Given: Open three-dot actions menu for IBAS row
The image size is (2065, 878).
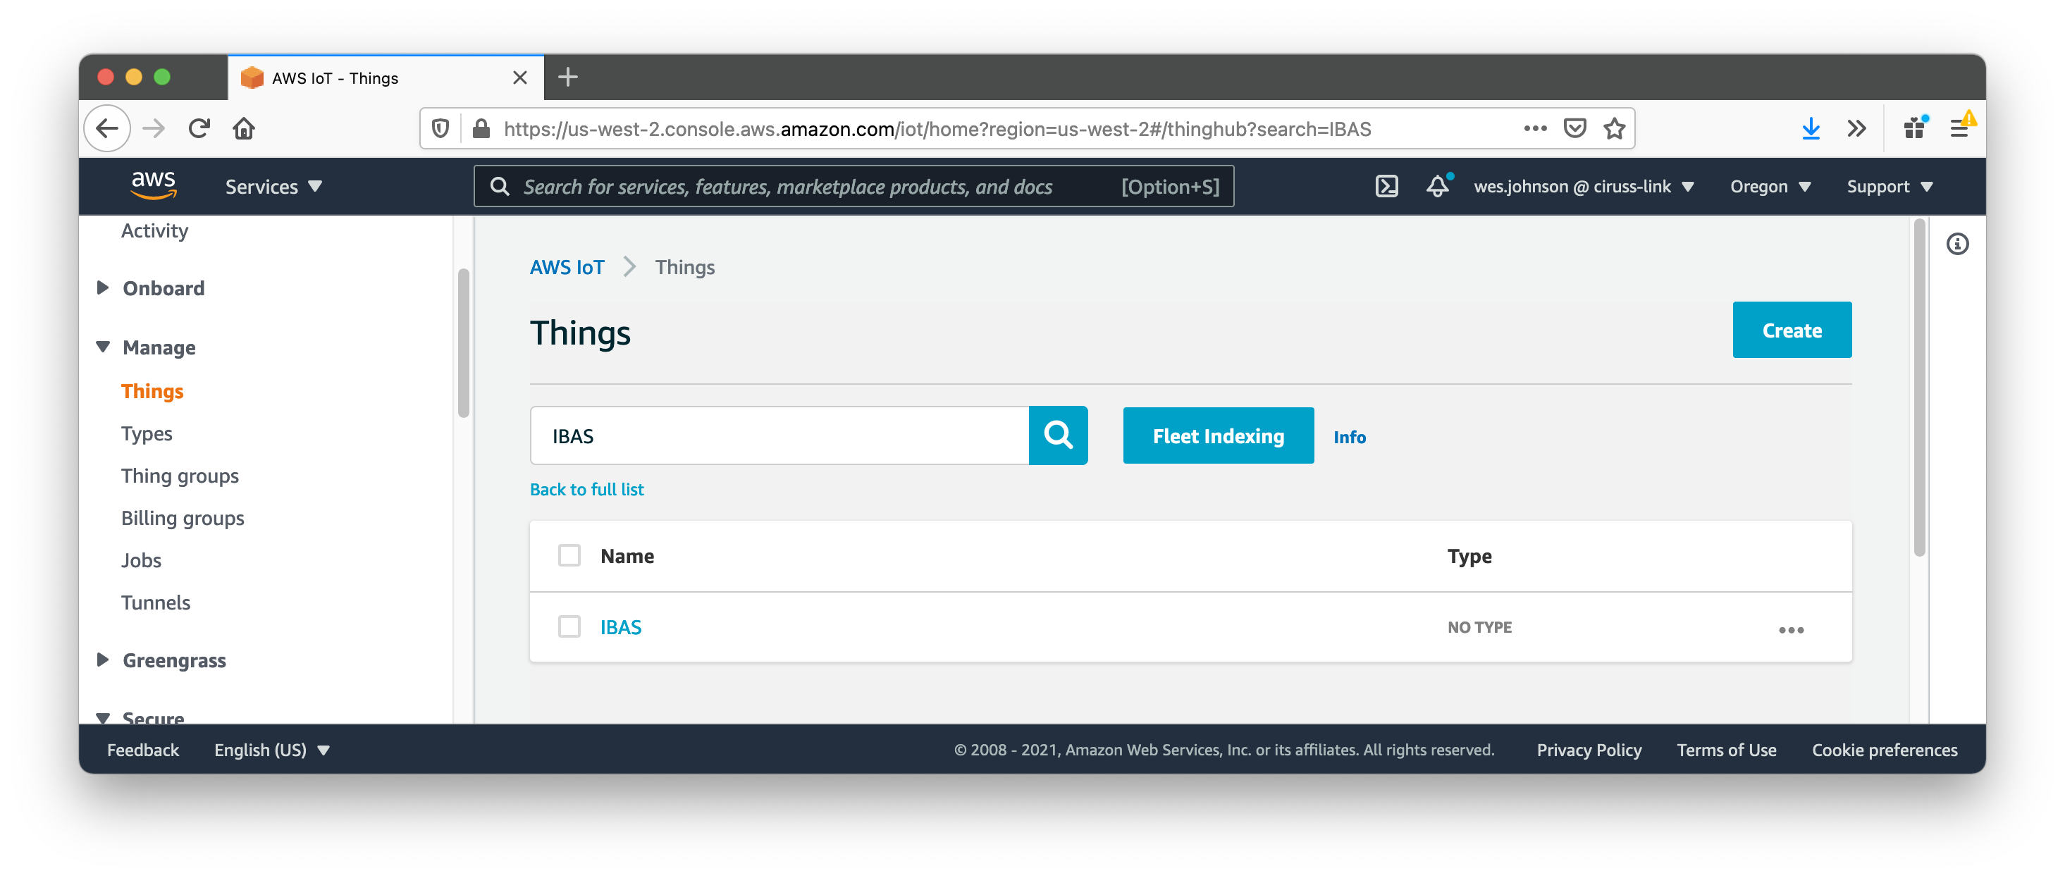Looking at the screenshot, I should coord(1790,629).
